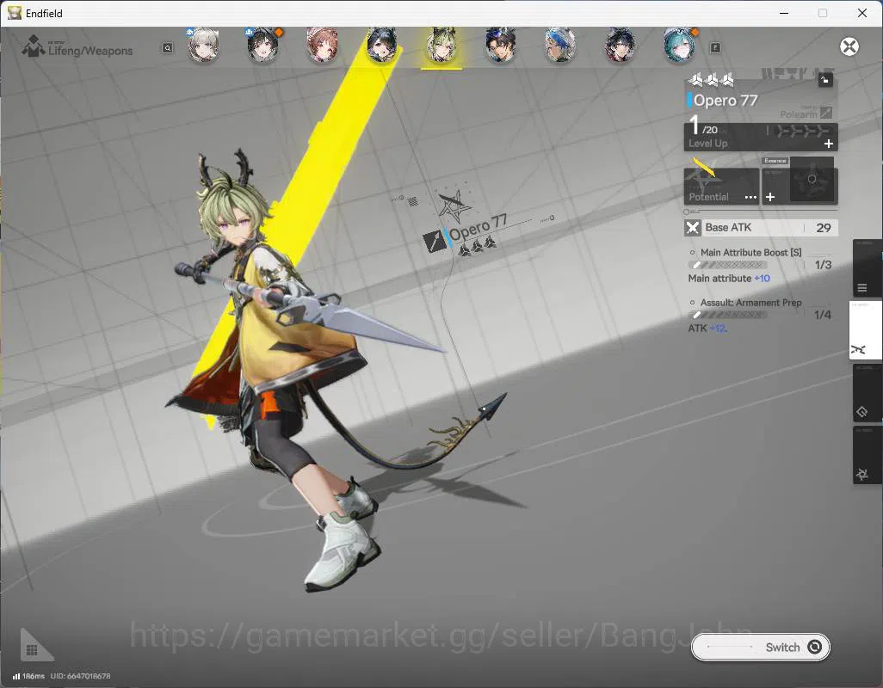Click the plus icon on Level Up
Screen dimensions: 883x688
pos(829,144)
